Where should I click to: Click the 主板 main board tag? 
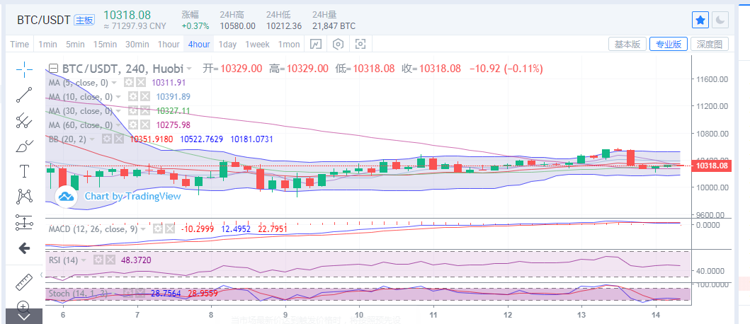tap(84, 20)
